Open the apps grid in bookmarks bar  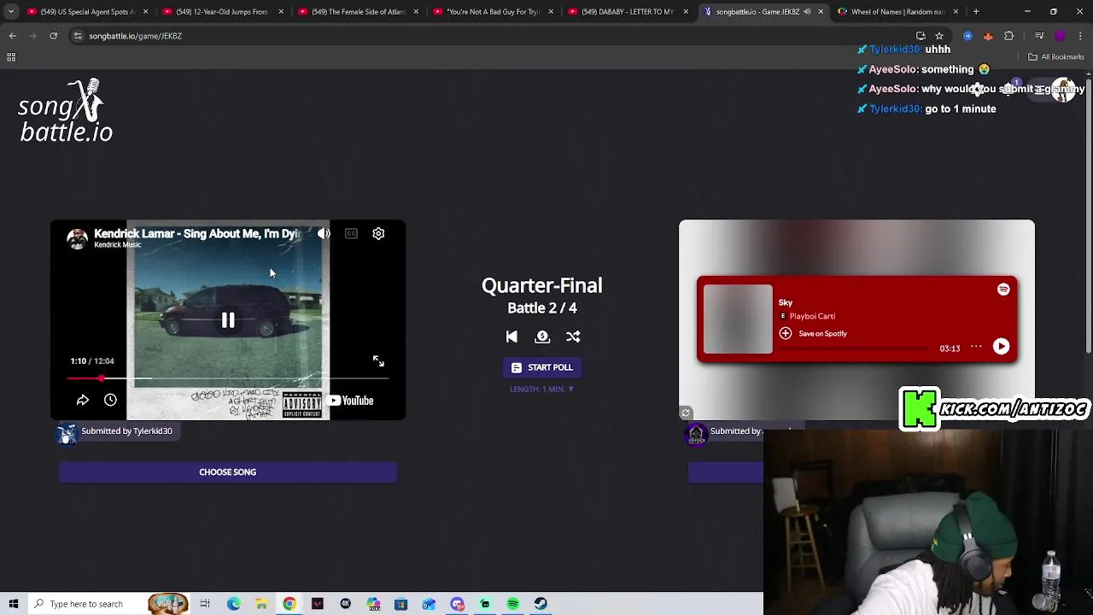point(11,57)
